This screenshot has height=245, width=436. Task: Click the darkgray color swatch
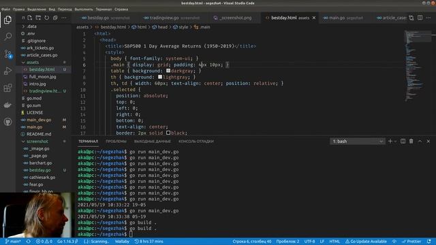pyautogui.click(x=168, y=71)
